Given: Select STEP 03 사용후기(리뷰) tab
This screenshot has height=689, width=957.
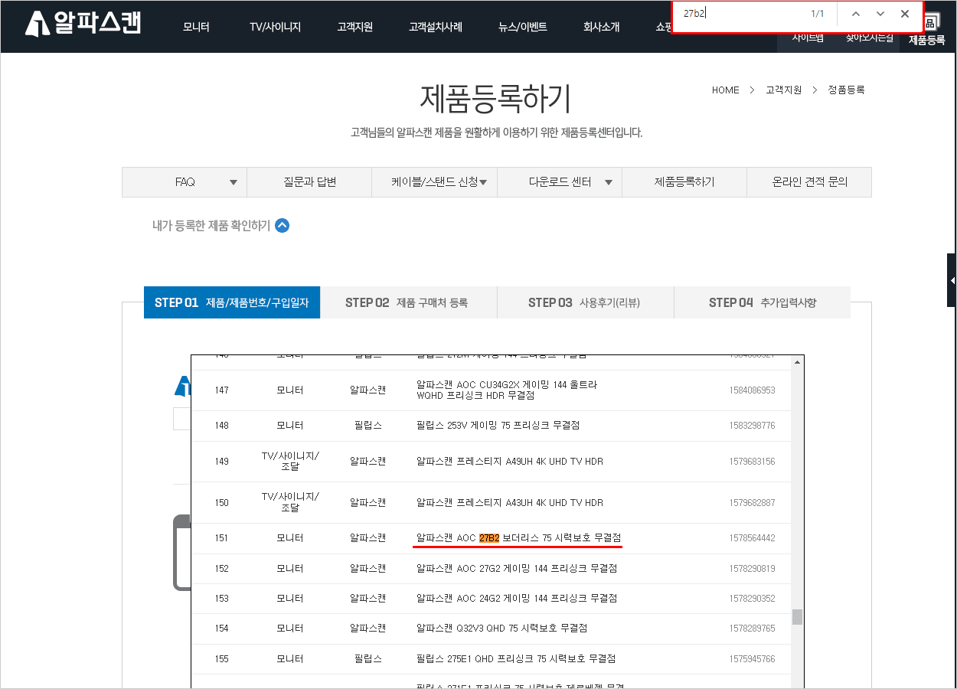Looking at the screenshot, I should (586, 302).
